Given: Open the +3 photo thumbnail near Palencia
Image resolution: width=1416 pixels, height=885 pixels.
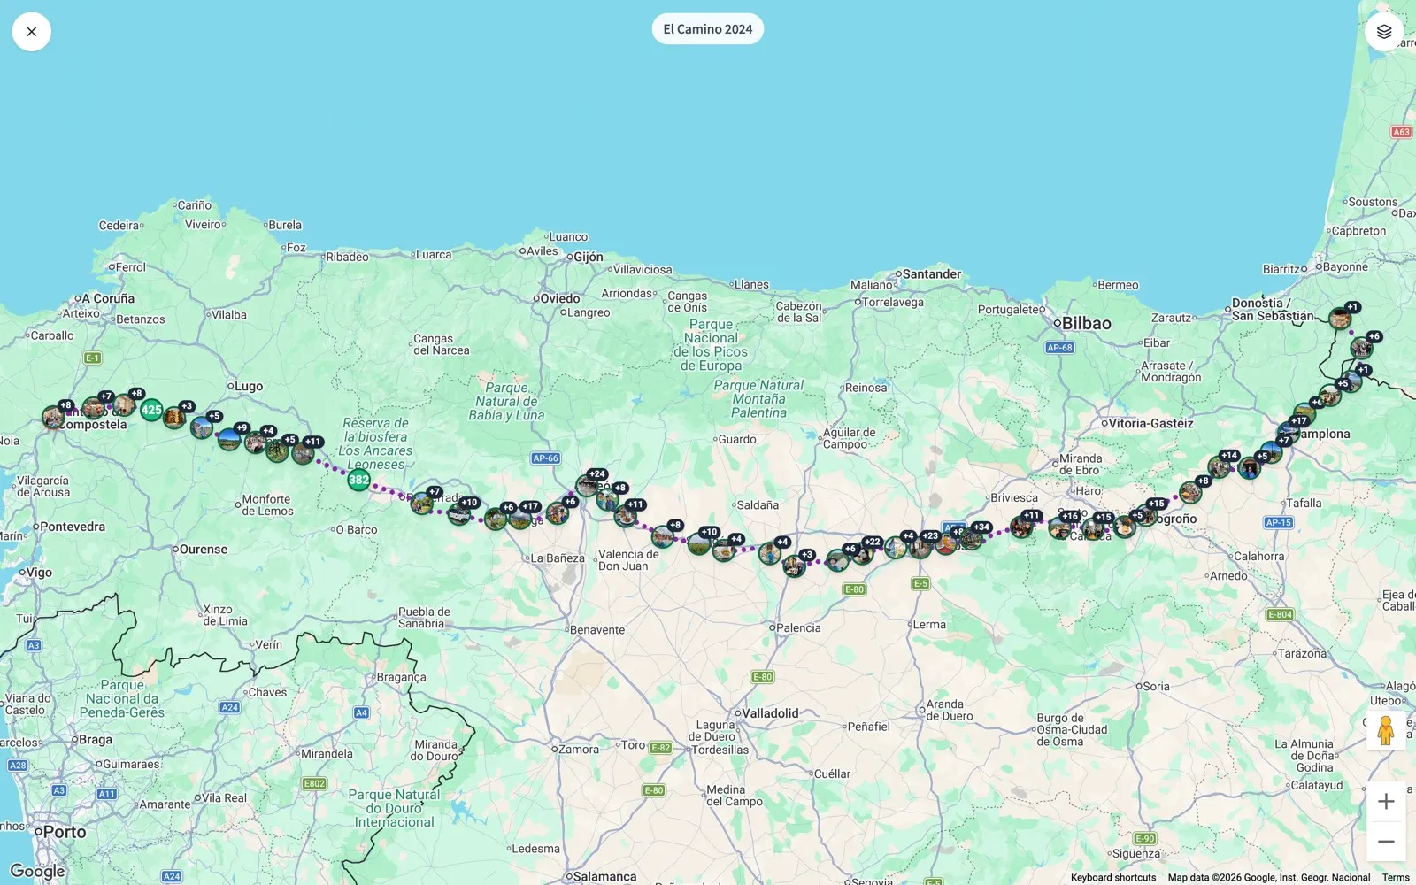Looking at the screenshot, I should point(794,565).
